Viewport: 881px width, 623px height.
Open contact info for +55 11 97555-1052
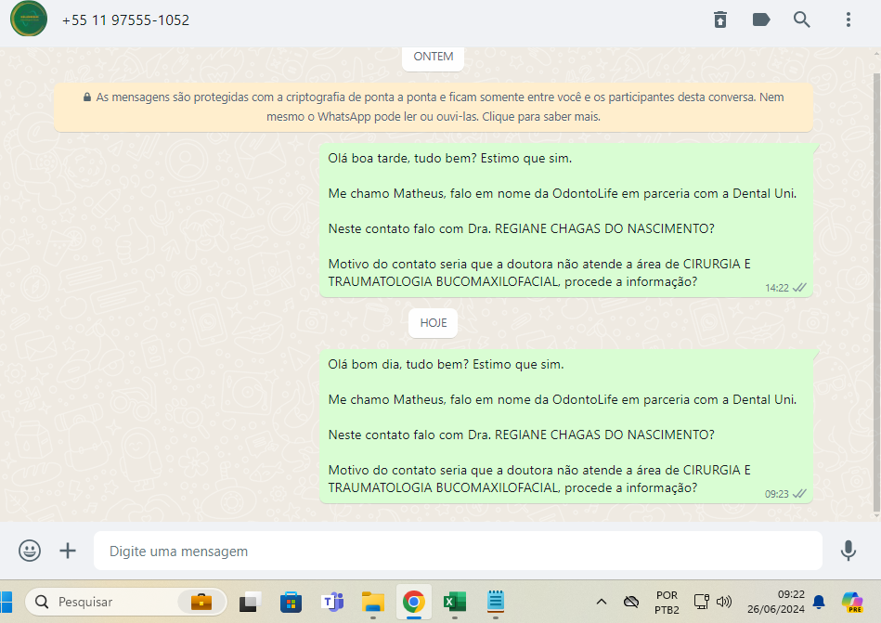(x=125, y=20)
